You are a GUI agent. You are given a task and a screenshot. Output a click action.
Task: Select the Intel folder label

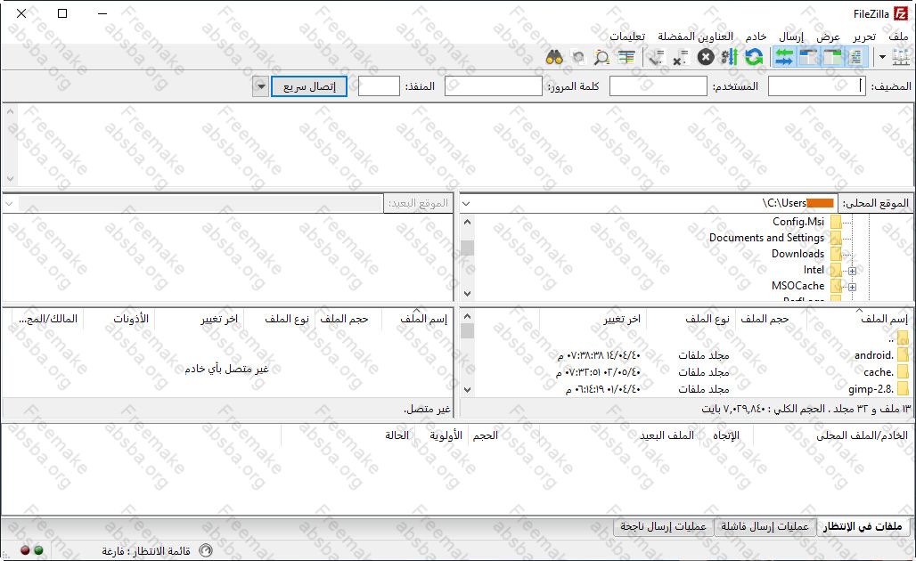point(814,270)
